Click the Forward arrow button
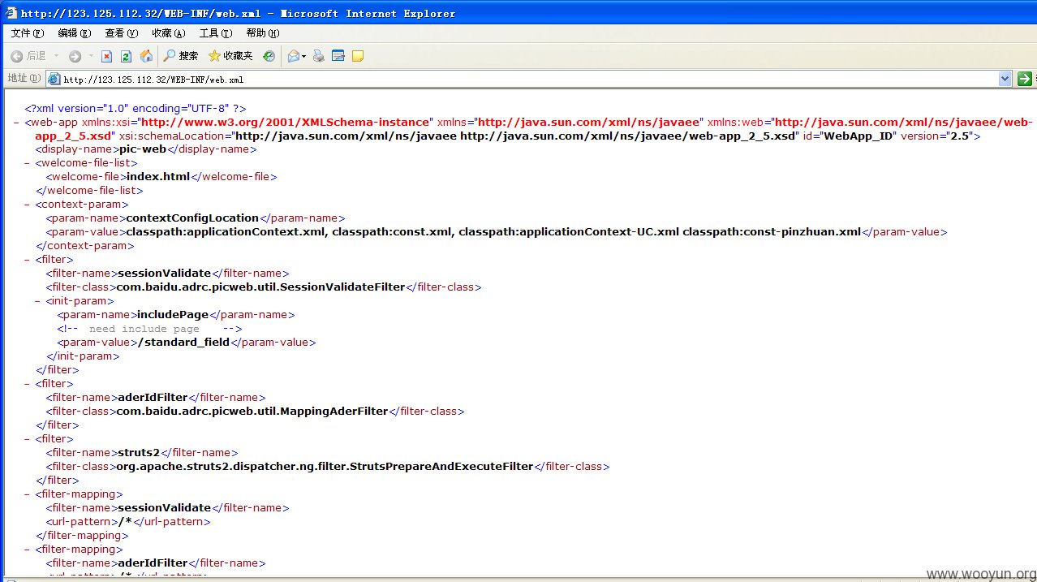The image size is (1037, 582). point(75,56)
